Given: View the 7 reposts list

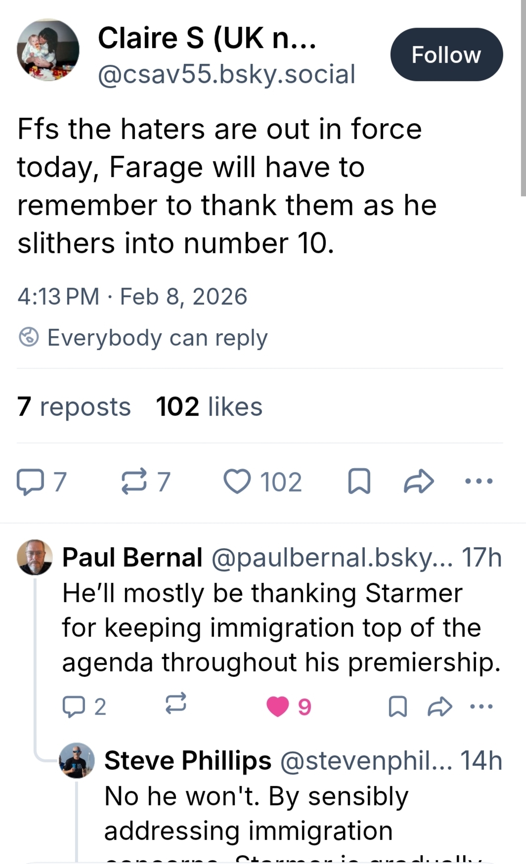Looking at the screenshot, I should tap(74, 407).
